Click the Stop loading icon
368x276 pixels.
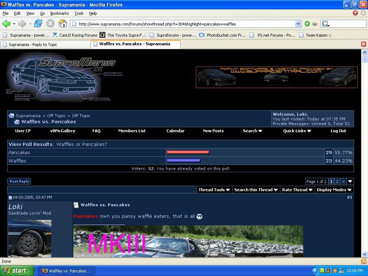[x=50, y=23]
